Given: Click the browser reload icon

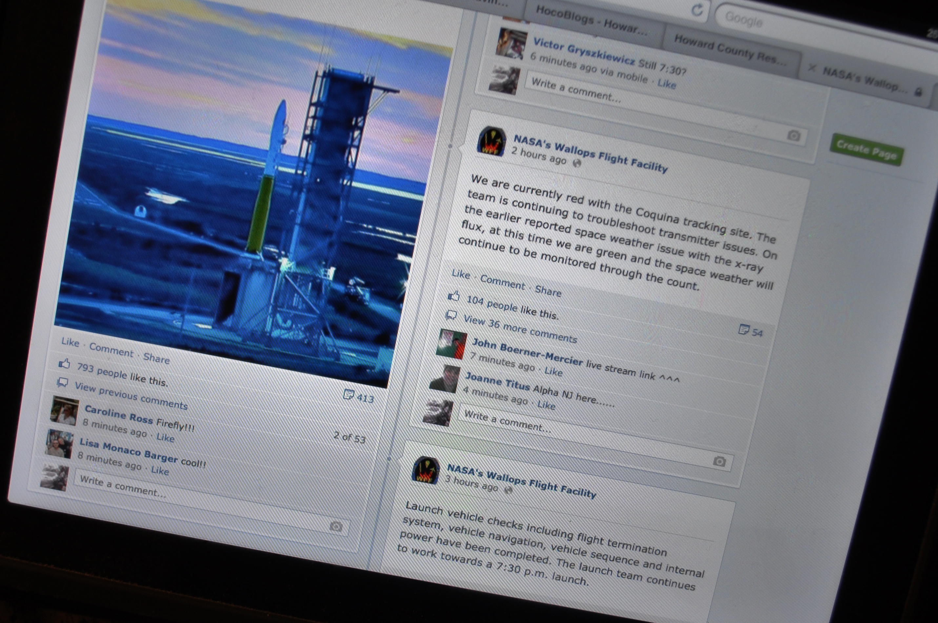Looking at the screenshot, I should tap(697, 10).
